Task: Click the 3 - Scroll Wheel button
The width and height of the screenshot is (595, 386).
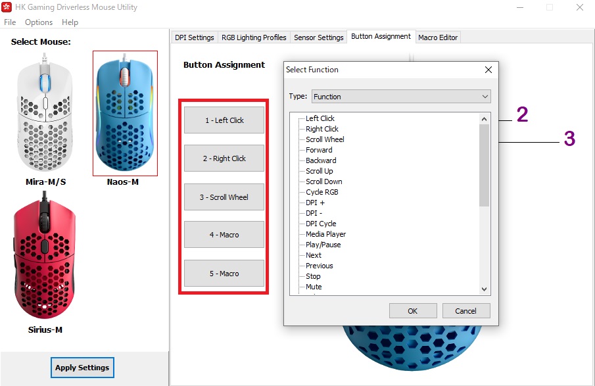Action: tap(224, 197)
